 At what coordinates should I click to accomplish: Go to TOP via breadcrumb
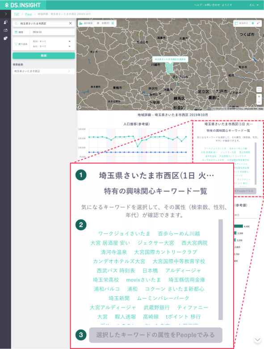click(17, 14)
